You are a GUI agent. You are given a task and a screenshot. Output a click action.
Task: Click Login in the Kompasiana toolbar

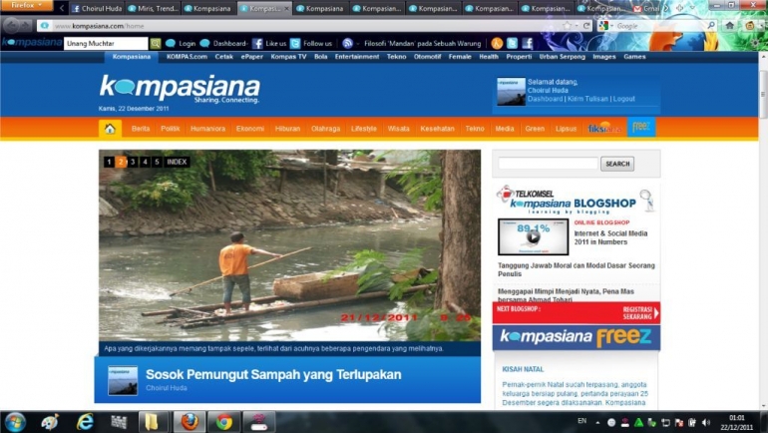point(181,44)
